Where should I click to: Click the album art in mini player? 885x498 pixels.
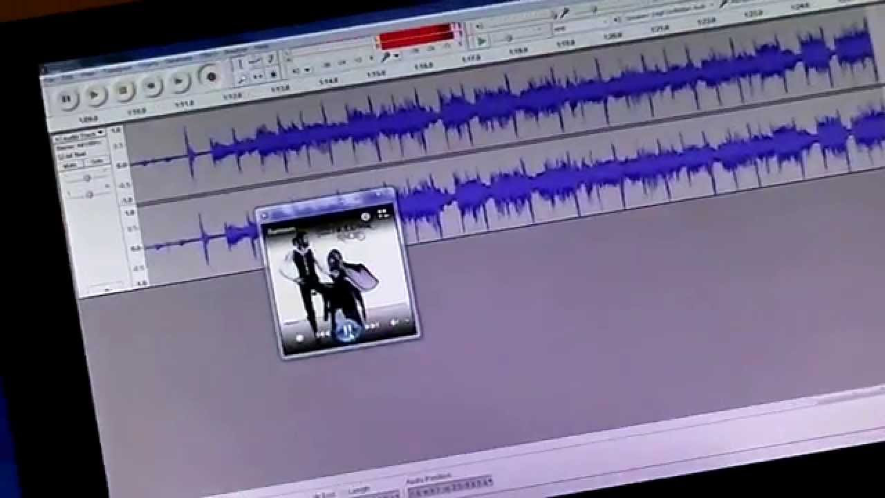click(339, 277)
